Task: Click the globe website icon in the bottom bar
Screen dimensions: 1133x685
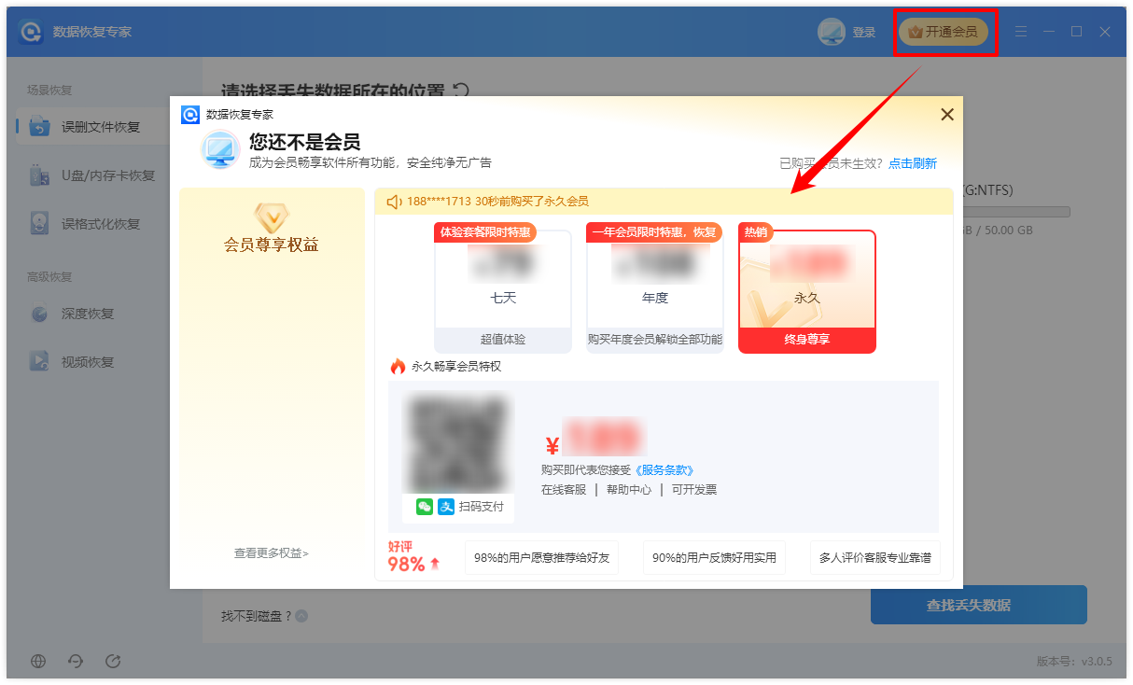Action: point(38,661)
